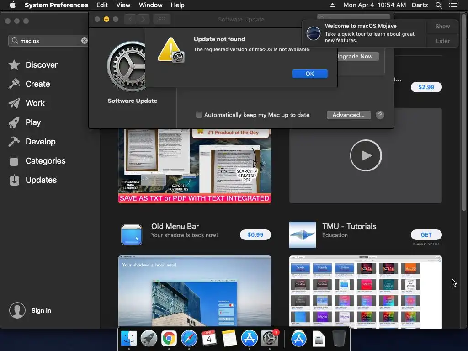Click GET for TMU - Tutorials
The height and width of the screenshot is (351, 468).
426,235
